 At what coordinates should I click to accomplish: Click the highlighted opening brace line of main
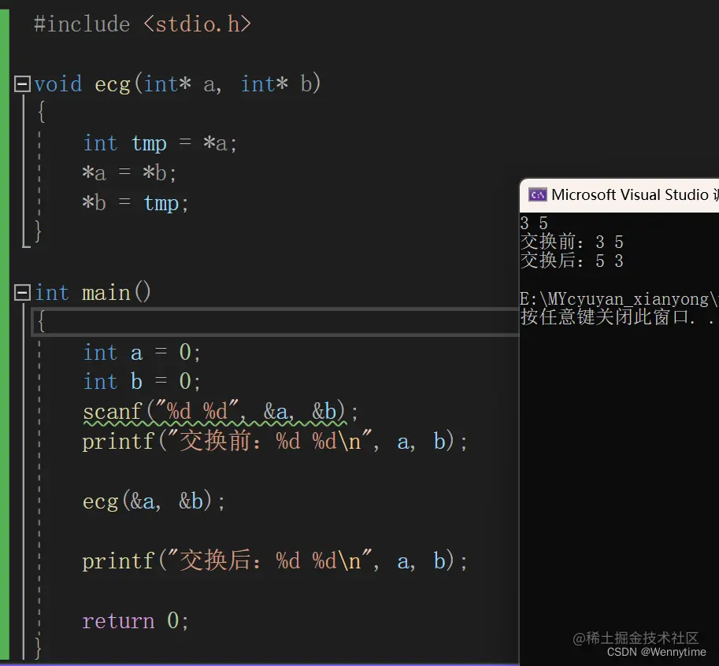pyautogui.click(x=275, y=322)
